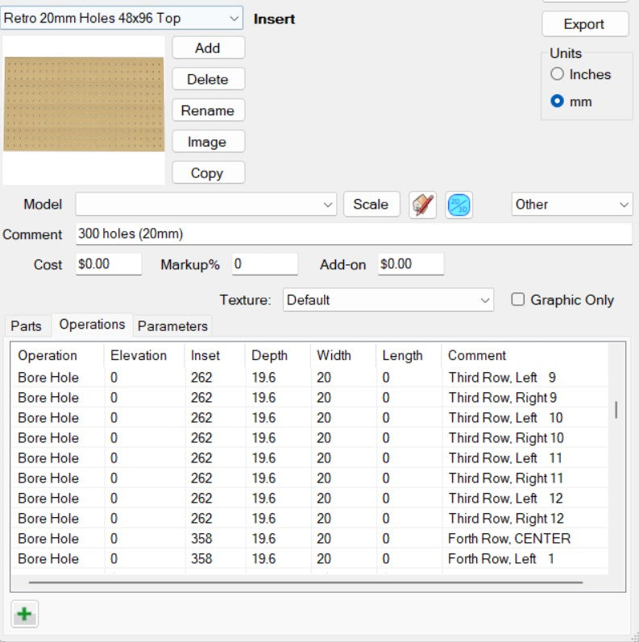The height and width of the screenshot is (642, 639).
Task: Select the mm units radio button
Action: pyautogui.click(x=557, y=101)
